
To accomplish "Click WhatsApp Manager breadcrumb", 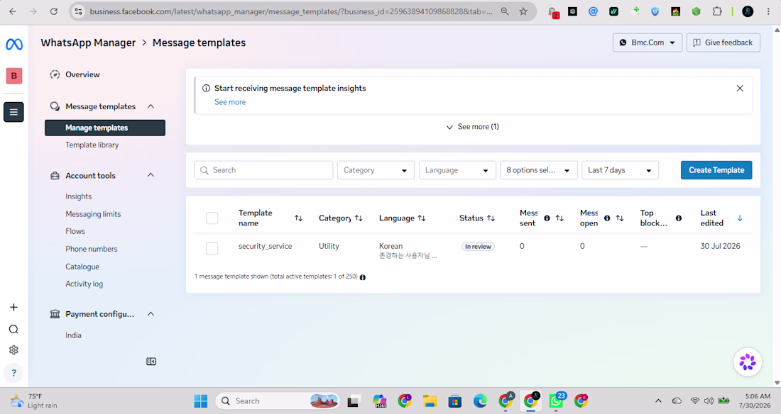I will click(x=88, y=43).
